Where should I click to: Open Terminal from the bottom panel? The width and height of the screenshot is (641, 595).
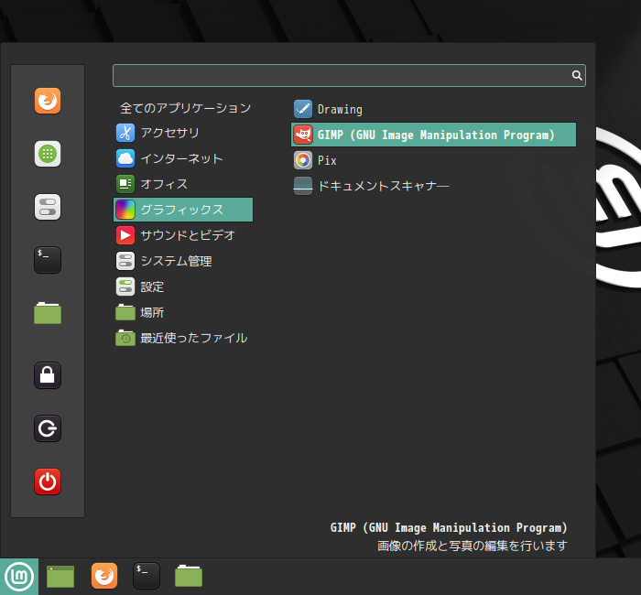pyautogui.click(x=147, y=576)
